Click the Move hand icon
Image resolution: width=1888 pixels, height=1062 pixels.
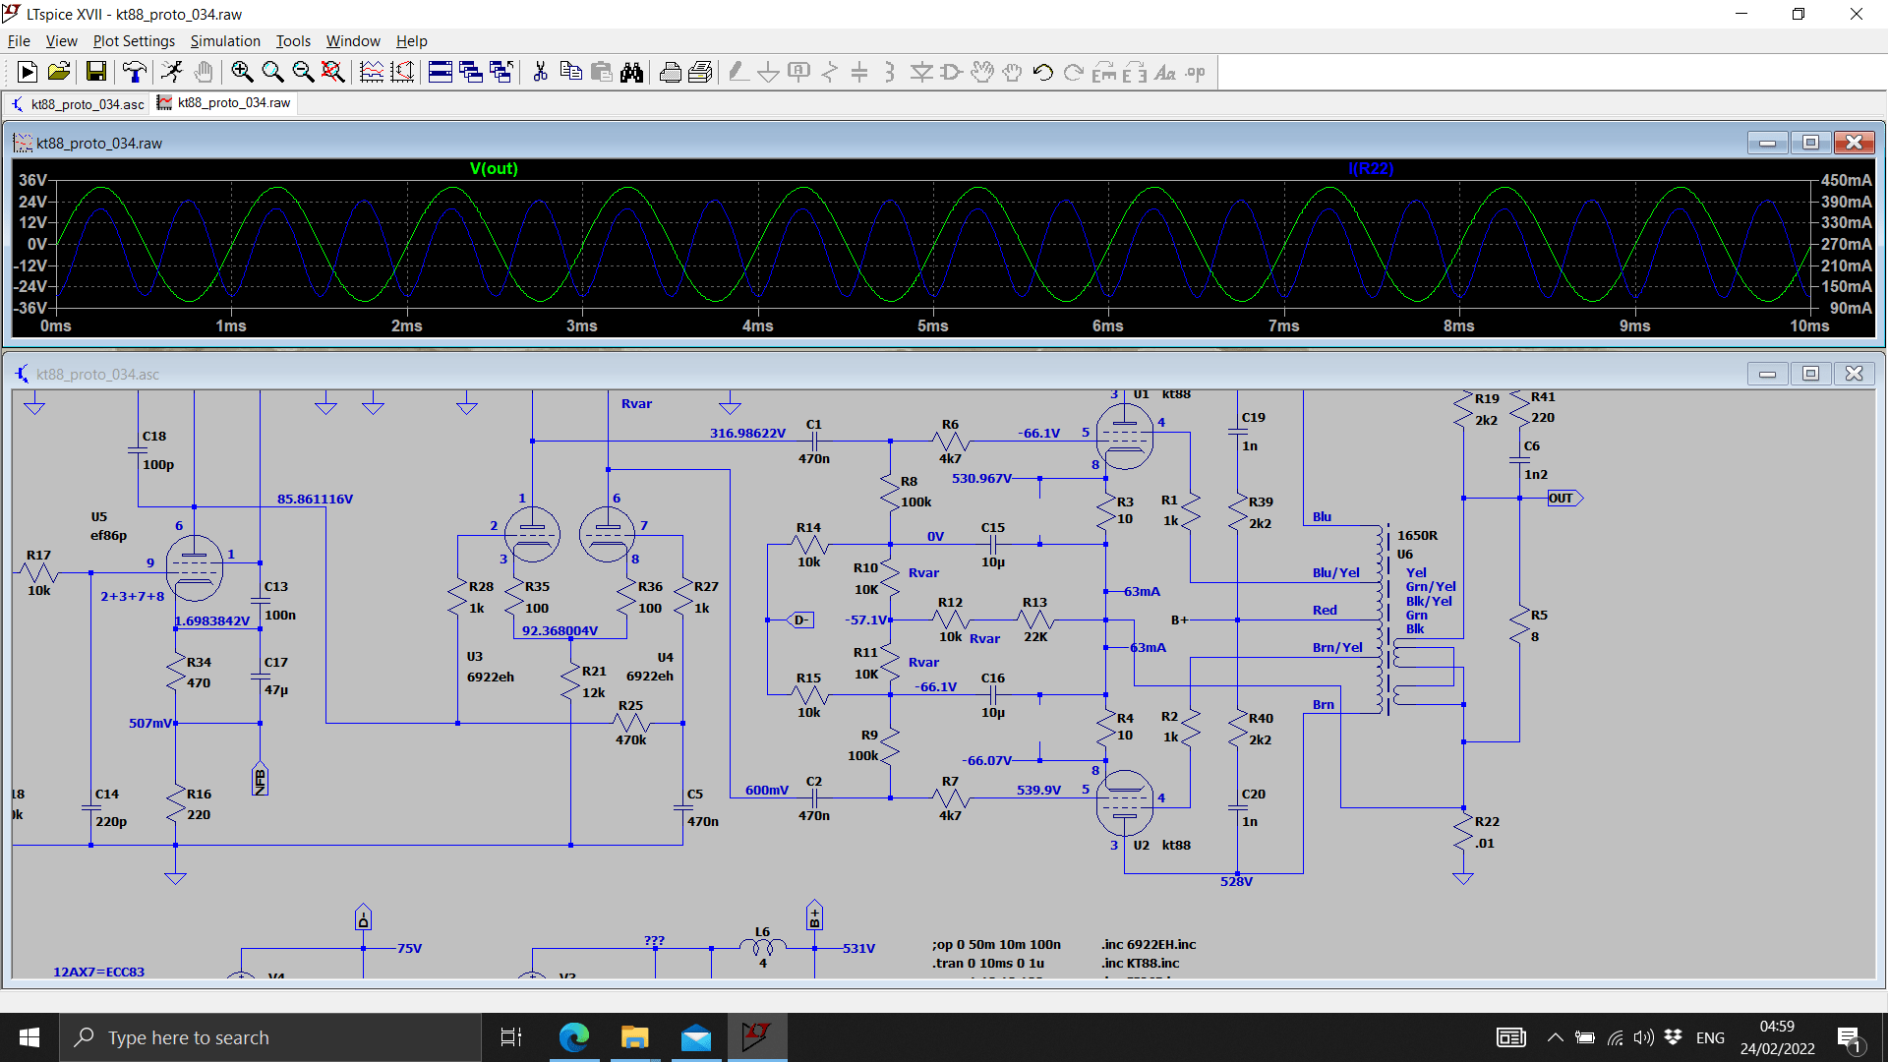[x=982, y=72]
